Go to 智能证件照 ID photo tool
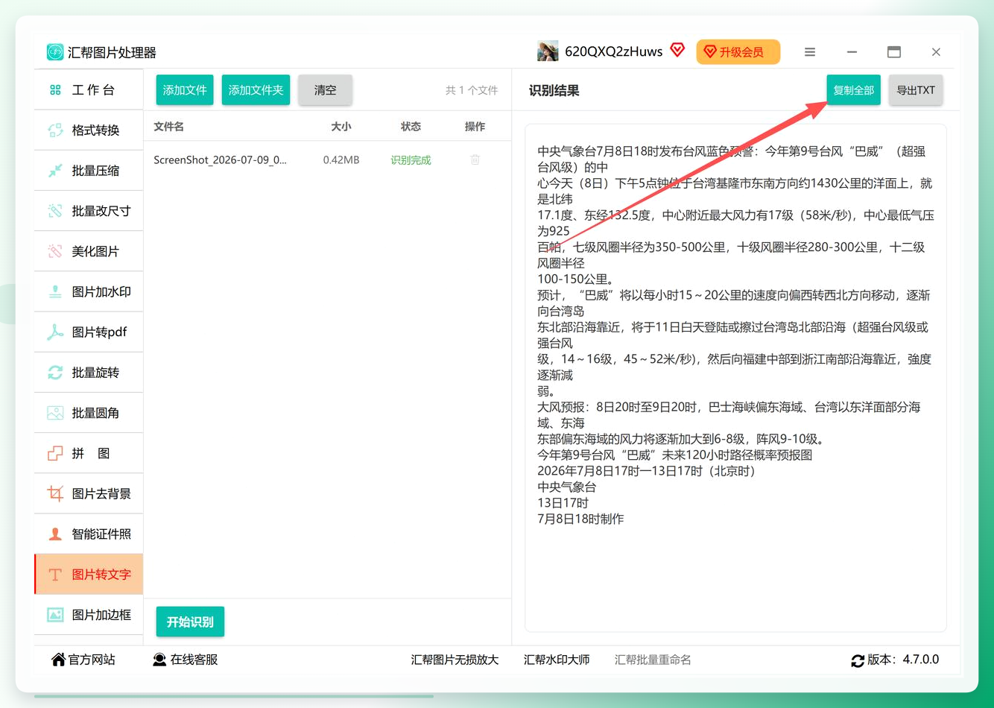Screen dimensions: 994x708 (x=89, y=534)
